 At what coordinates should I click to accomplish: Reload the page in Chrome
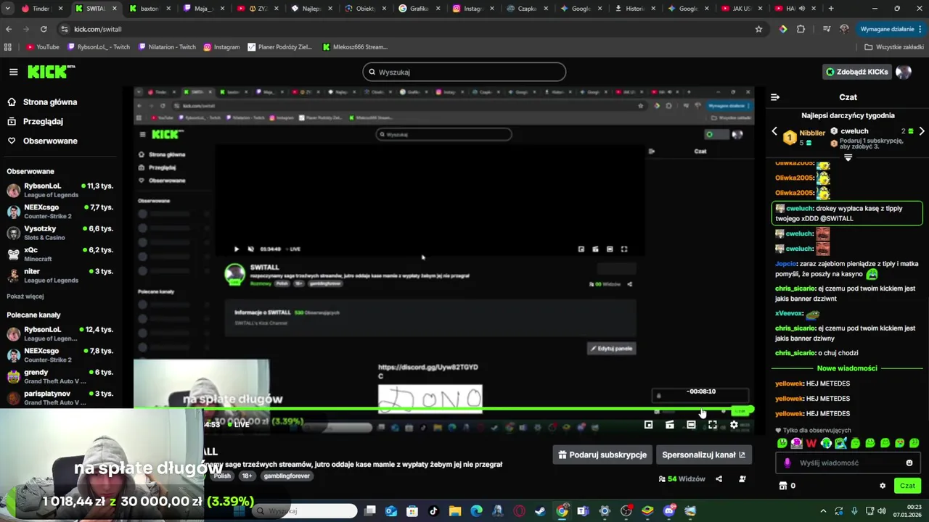(44, 29)
